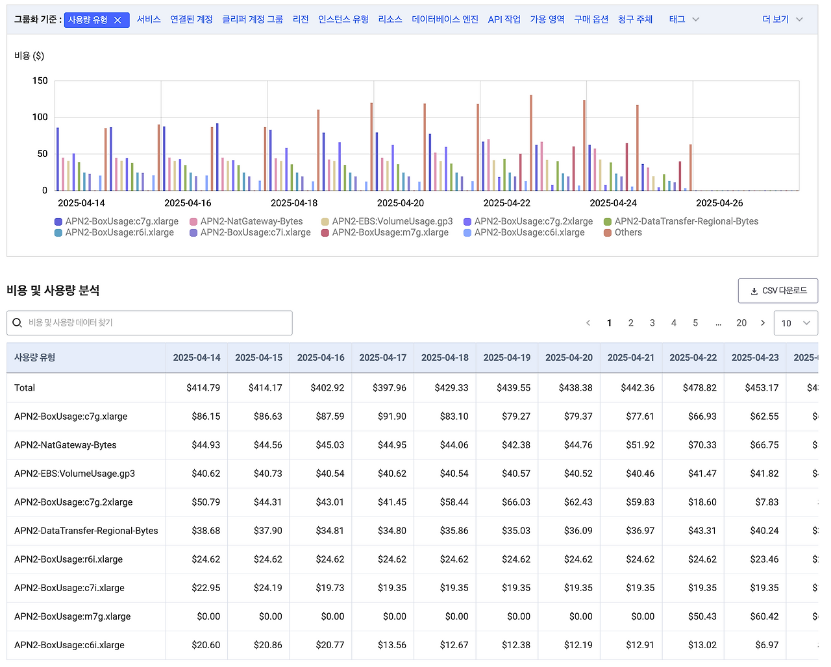This screenshot has height=667, width=831.
Task: Go to next page arrow
Action: [763, 322]
